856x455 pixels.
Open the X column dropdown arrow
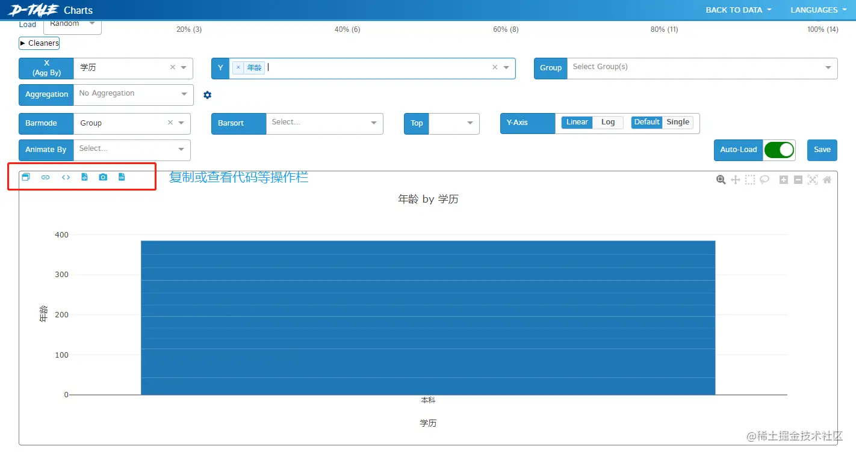coord(184,68)
